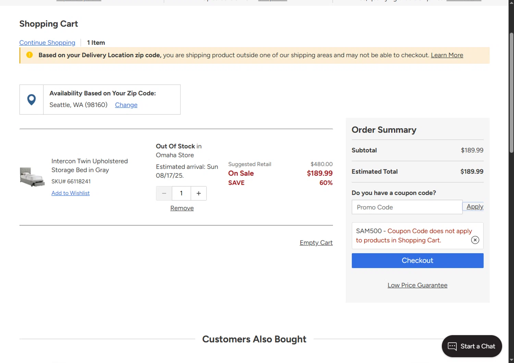Click the chat bubble icon
This screenshot has width=514, height=363.
pyautogui.click(x=452, y=346)
